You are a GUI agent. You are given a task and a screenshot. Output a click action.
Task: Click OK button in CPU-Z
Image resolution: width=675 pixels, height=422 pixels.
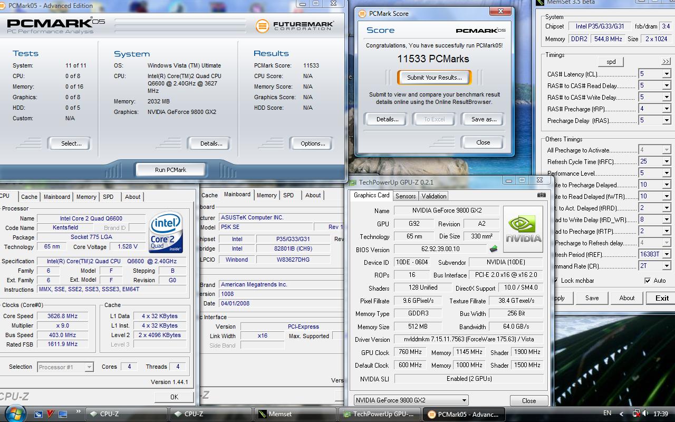(x=174, y=397)
